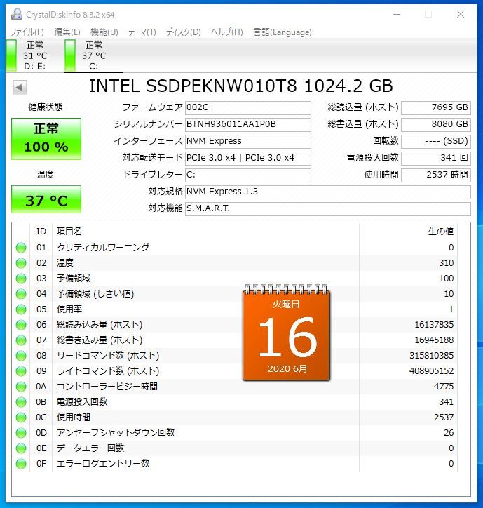Open the テーマ(T) menu
Screen dimensions: 483x508
tap(142, 32)
